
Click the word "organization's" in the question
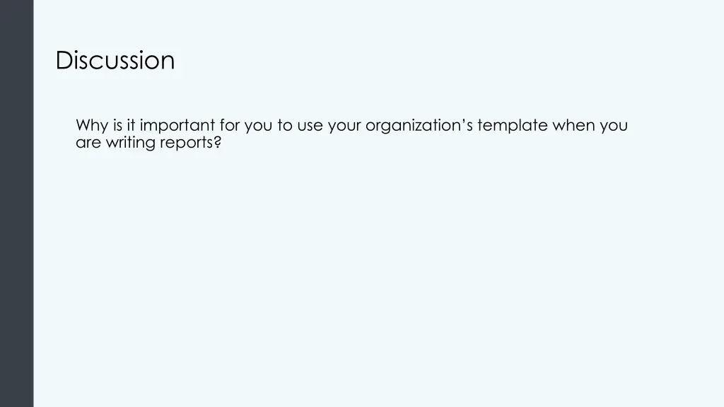coord(419,126)
